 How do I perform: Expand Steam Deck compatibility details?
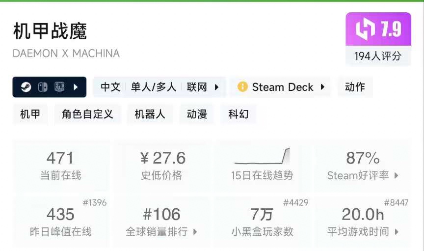pyautogui.click(x=322, y=87)
